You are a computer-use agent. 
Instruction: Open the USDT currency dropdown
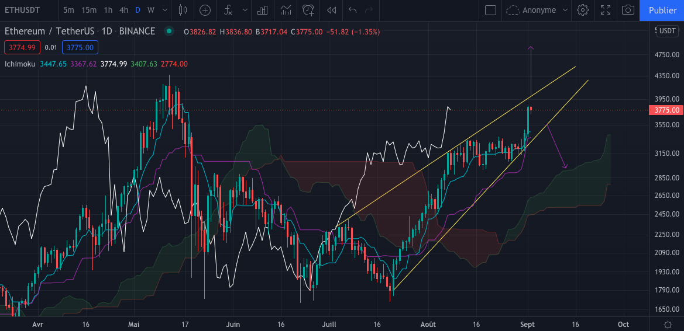667,31
